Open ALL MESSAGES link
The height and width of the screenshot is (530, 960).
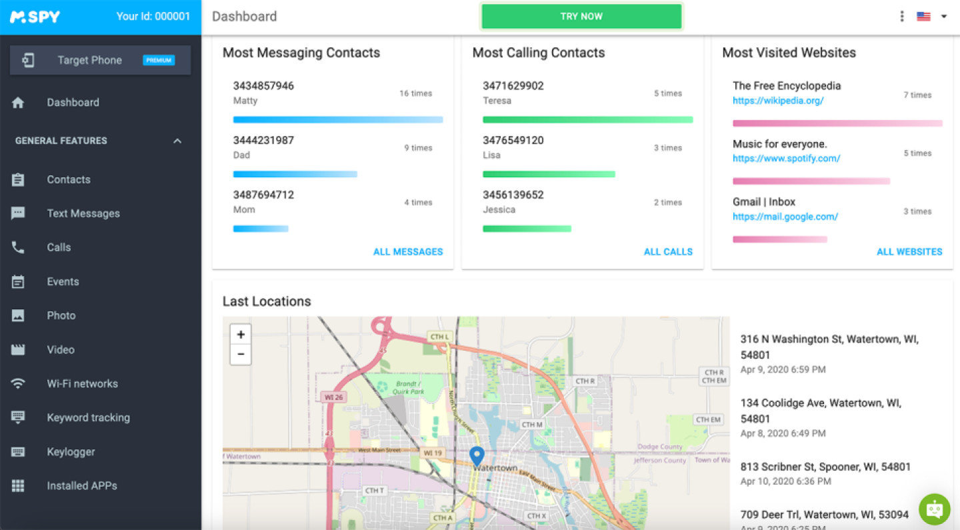point(408,252)
